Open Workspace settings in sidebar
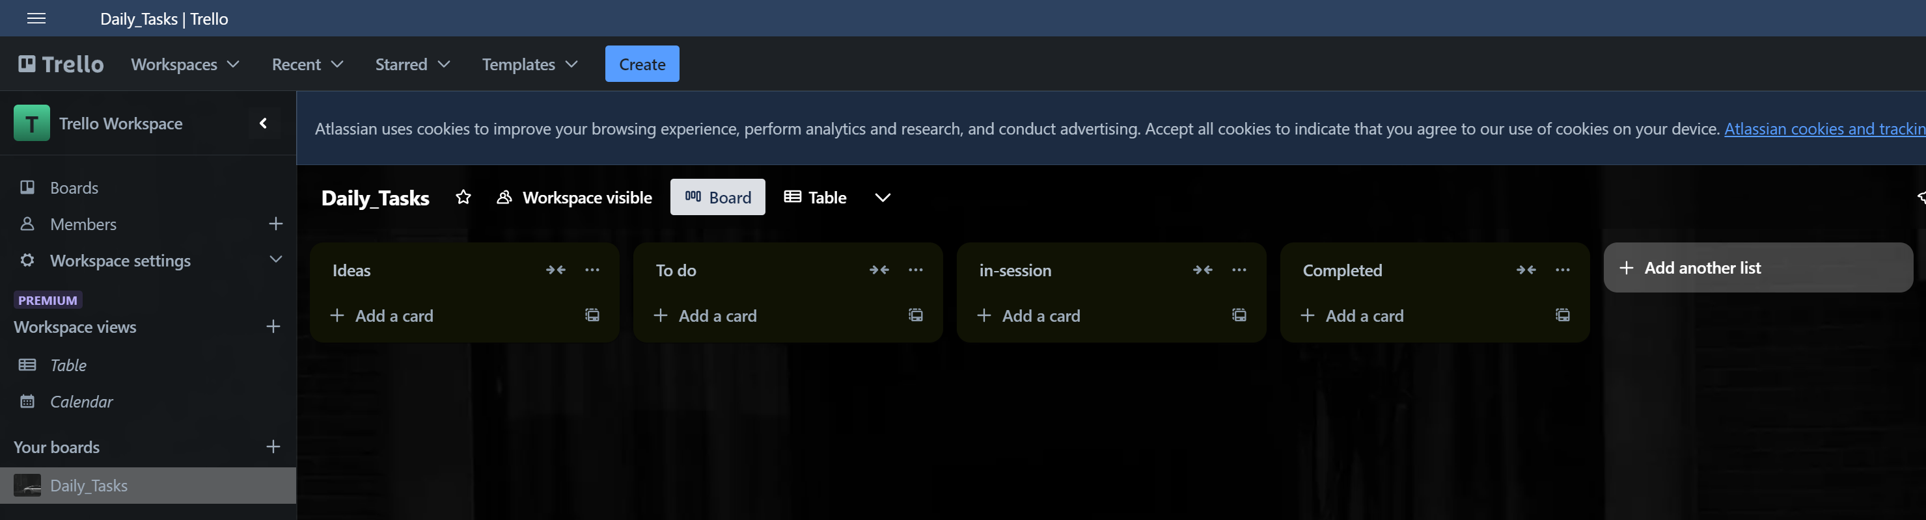Image resolution: width=1926 pixels, height=520 pixels. [x=120, y=261]
